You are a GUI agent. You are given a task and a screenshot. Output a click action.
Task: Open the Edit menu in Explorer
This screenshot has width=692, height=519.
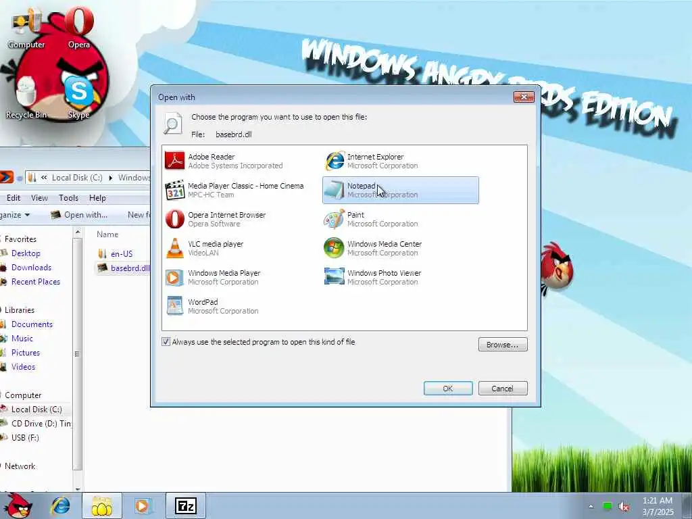tap(14, 198)
